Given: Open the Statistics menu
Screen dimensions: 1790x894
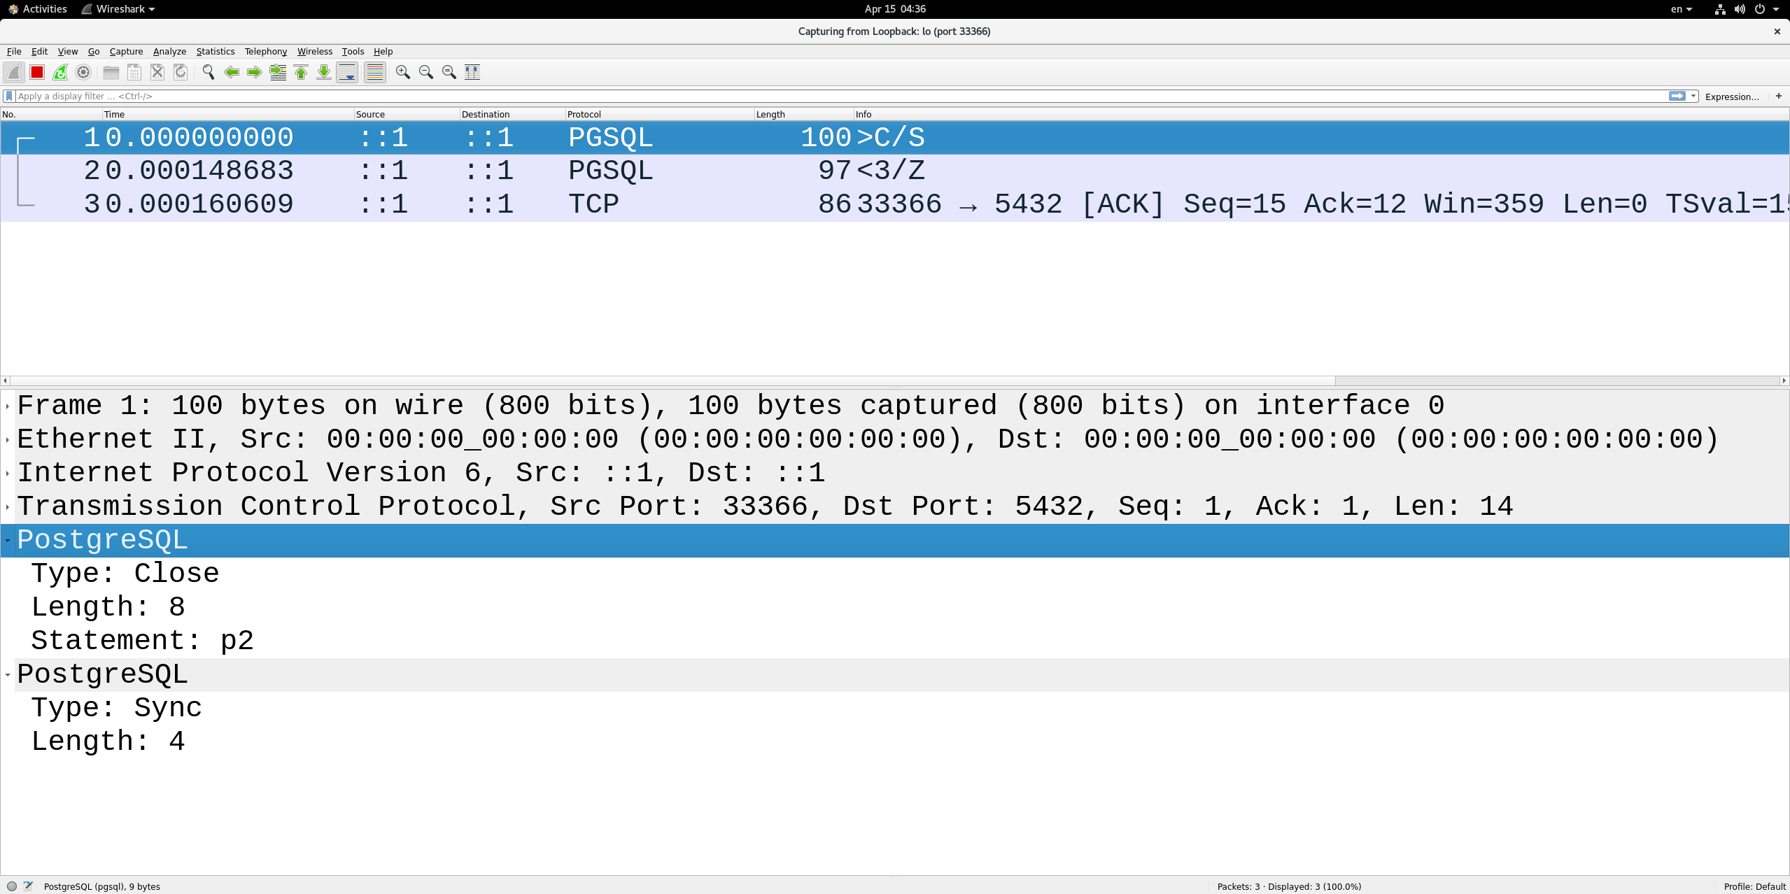Looking at the screenshot, I should pos(216,51).
